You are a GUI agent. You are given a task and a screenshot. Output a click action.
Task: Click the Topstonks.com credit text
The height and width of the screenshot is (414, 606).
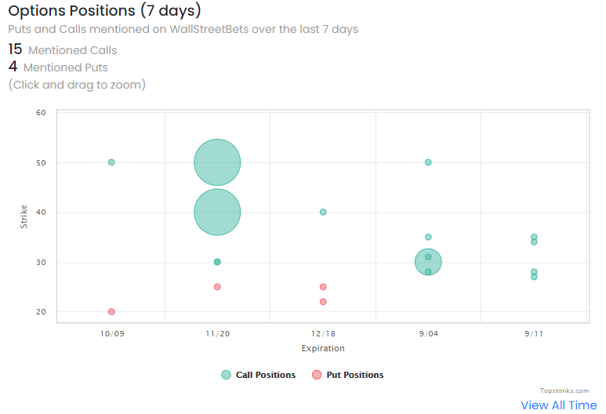tap(564, 390)
